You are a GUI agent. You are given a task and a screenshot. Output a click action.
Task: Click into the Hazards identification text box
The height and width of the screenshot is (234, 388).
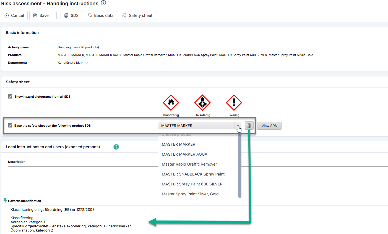tap(198, 219)
